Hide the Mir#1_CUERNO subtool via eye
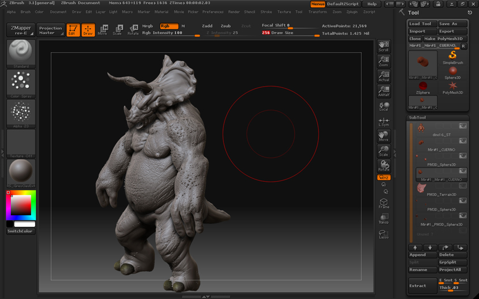 (463, 141)
